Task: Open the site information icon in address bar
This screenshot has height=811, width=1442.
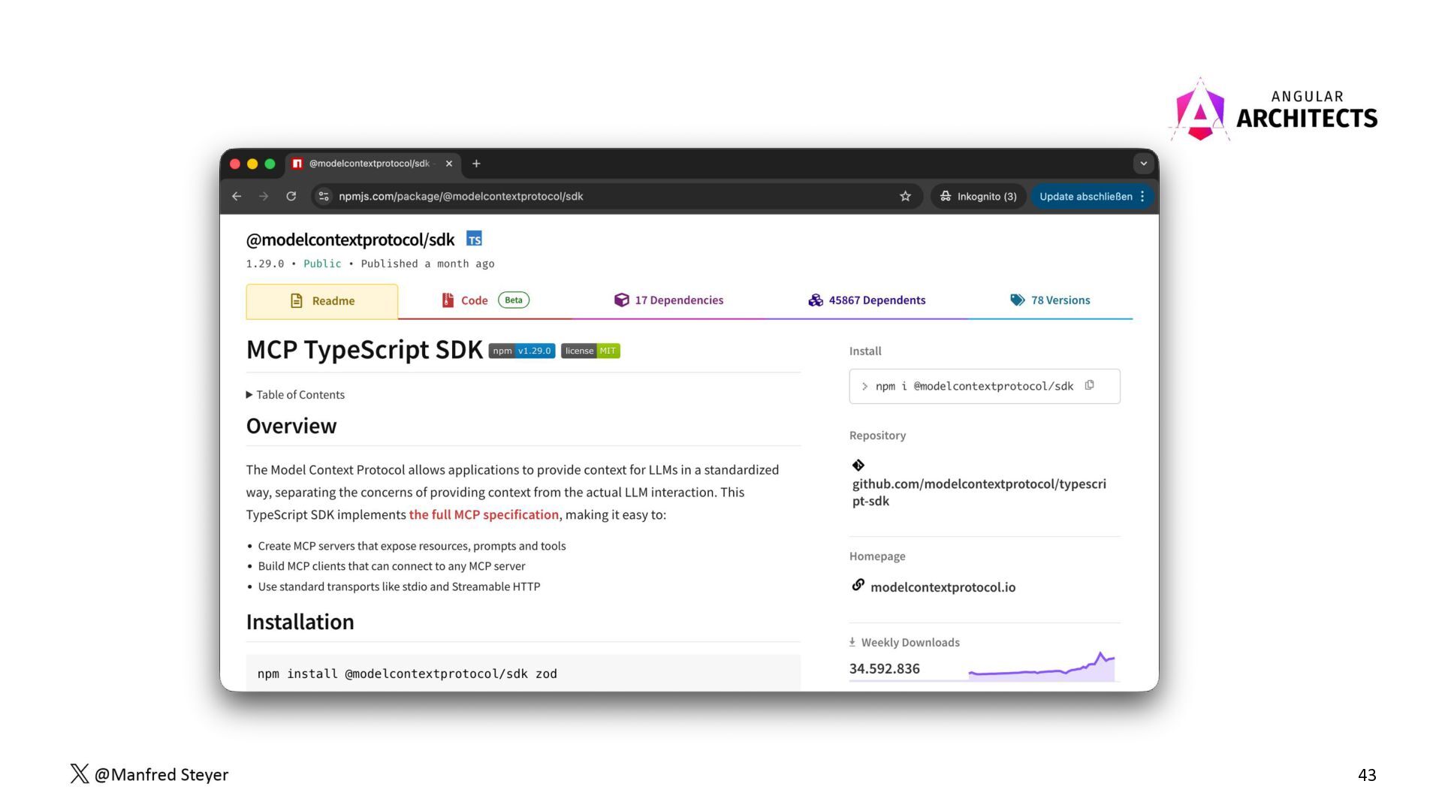Action: point(324,196)
